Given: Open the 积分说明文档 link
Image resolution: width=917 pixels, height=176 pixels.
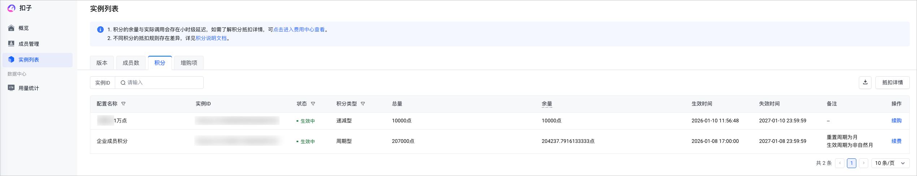Looking at the screenshot, I should (x=211, y=38).
